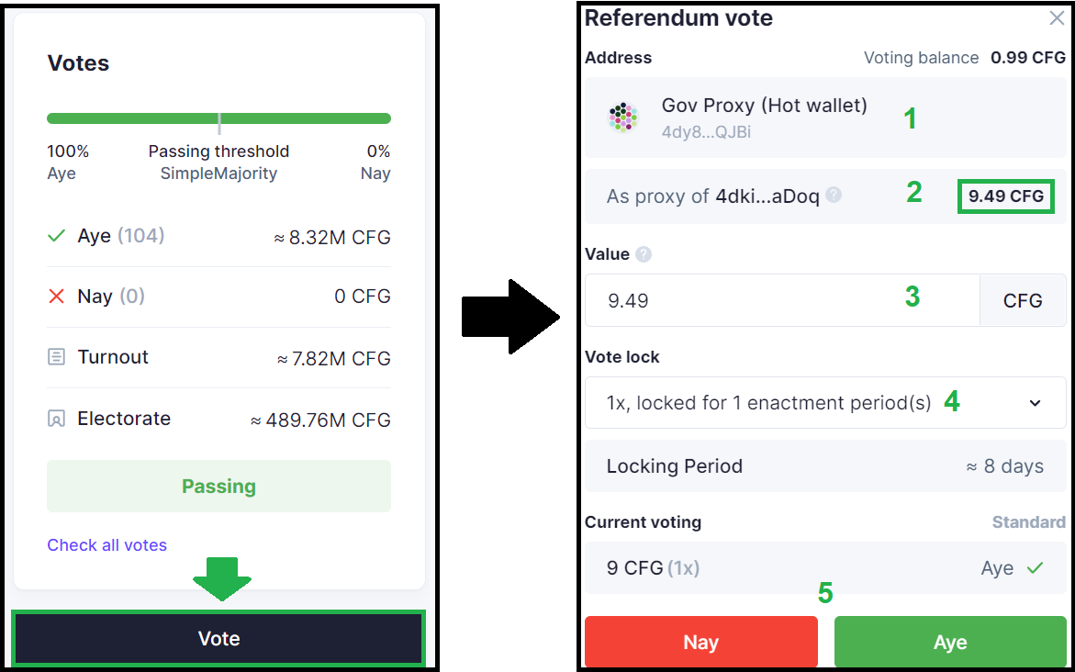Click the Electorate icon

coord(56,419)
